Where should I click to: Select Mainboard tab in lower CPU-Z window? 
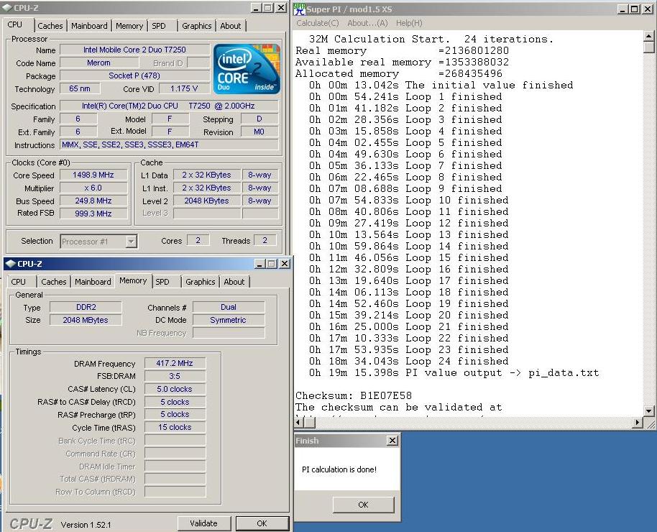point(93,282)
